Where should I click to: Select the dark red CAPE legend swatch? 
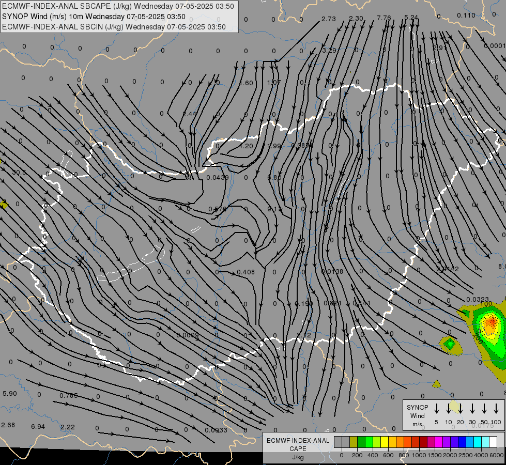click(x=423, y=442)
